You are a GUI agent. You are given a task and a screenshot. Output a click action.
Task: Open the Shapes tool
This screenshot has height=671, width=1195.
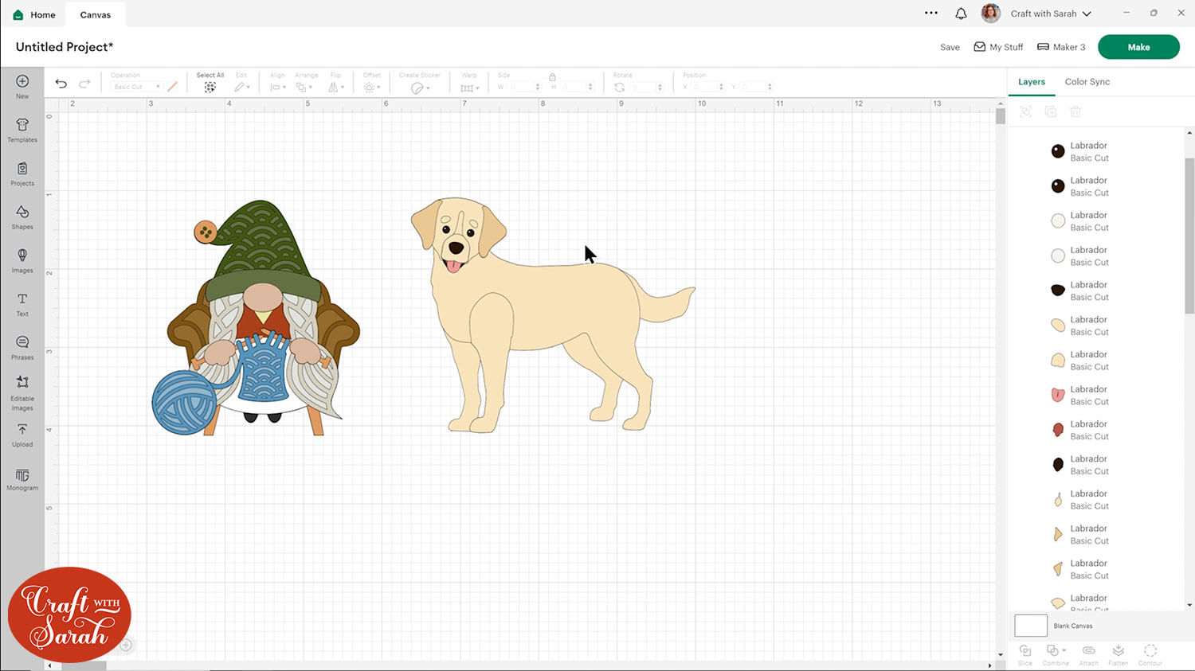click(x=22, y=217)
